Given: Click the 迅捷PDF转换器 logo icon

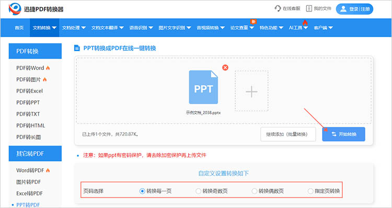Looking at the screenshot, I should coord(15,9).
